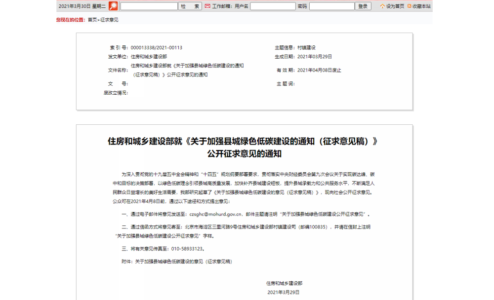Focus the 密码 password field
Image resolution: width=494 pixels, height=300 pixels.
point(331,6)
